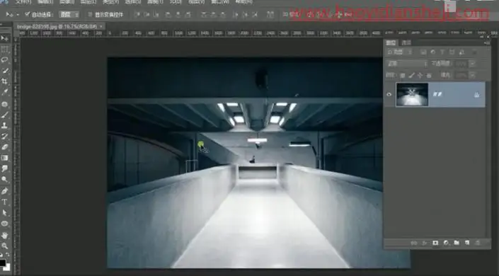Select the Hand tool
Viewport: 499px width, 276px height.
pos(4,236)
